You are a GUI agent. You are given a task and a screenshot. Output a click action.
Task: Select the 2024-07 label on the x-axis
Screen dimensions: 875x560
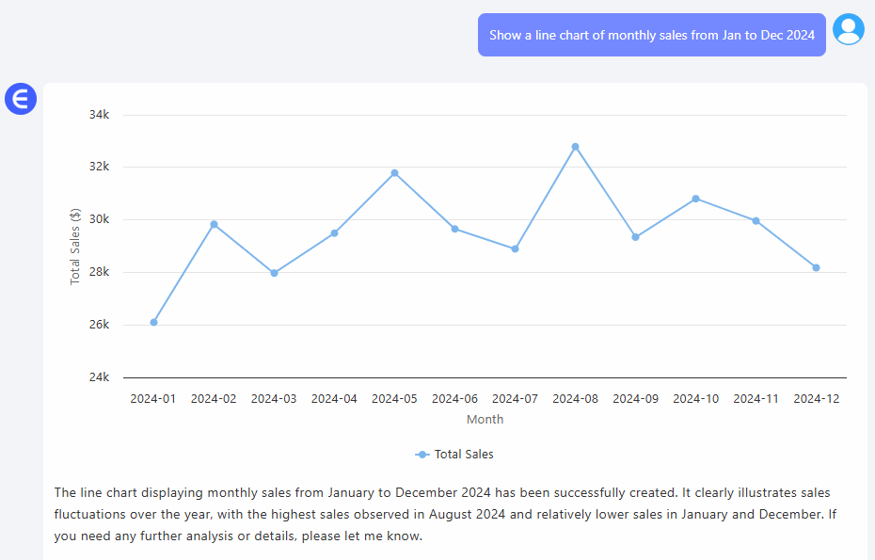[515, 398]
